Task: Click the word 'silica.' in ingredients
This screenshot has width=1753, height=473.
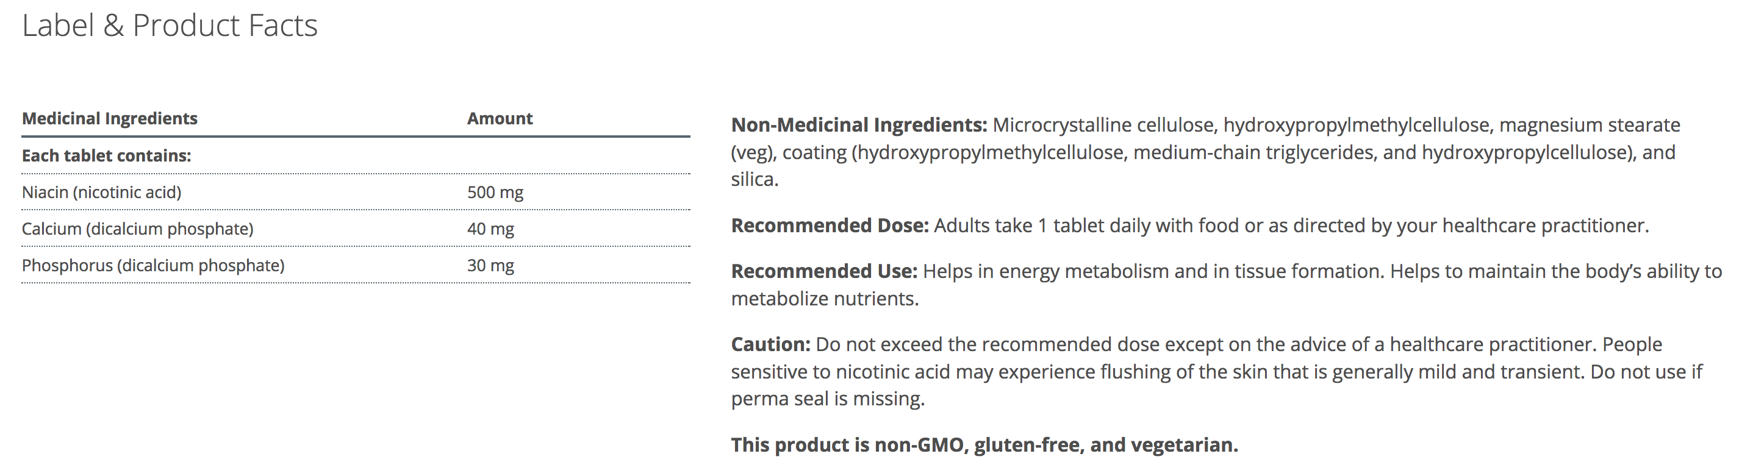Action: point(755,179)
